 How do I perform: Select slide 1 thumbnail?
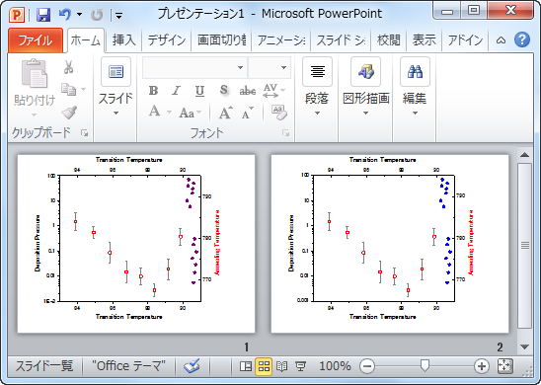(136, 244)
